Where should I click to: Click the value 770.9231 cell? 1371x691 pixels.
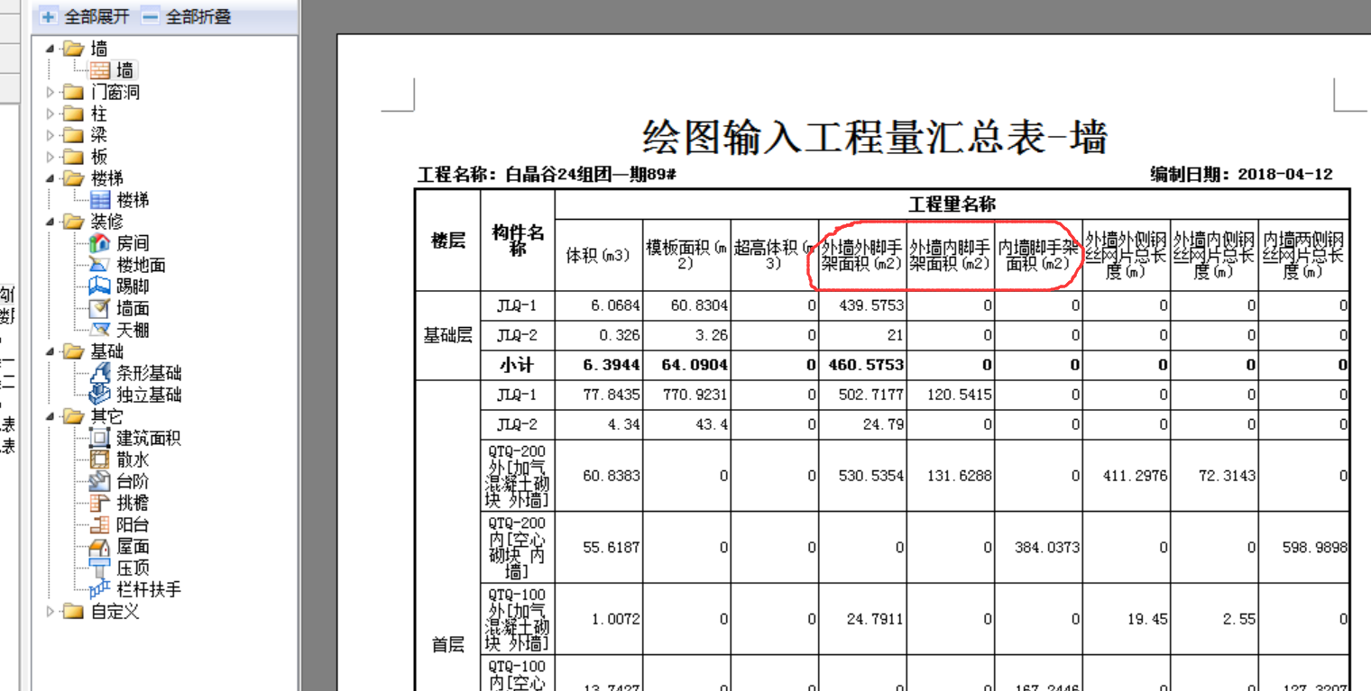(x=686, y=395)
